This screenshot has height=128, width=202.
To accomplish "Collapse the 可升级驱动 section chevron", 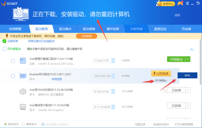I will point(192,49).
